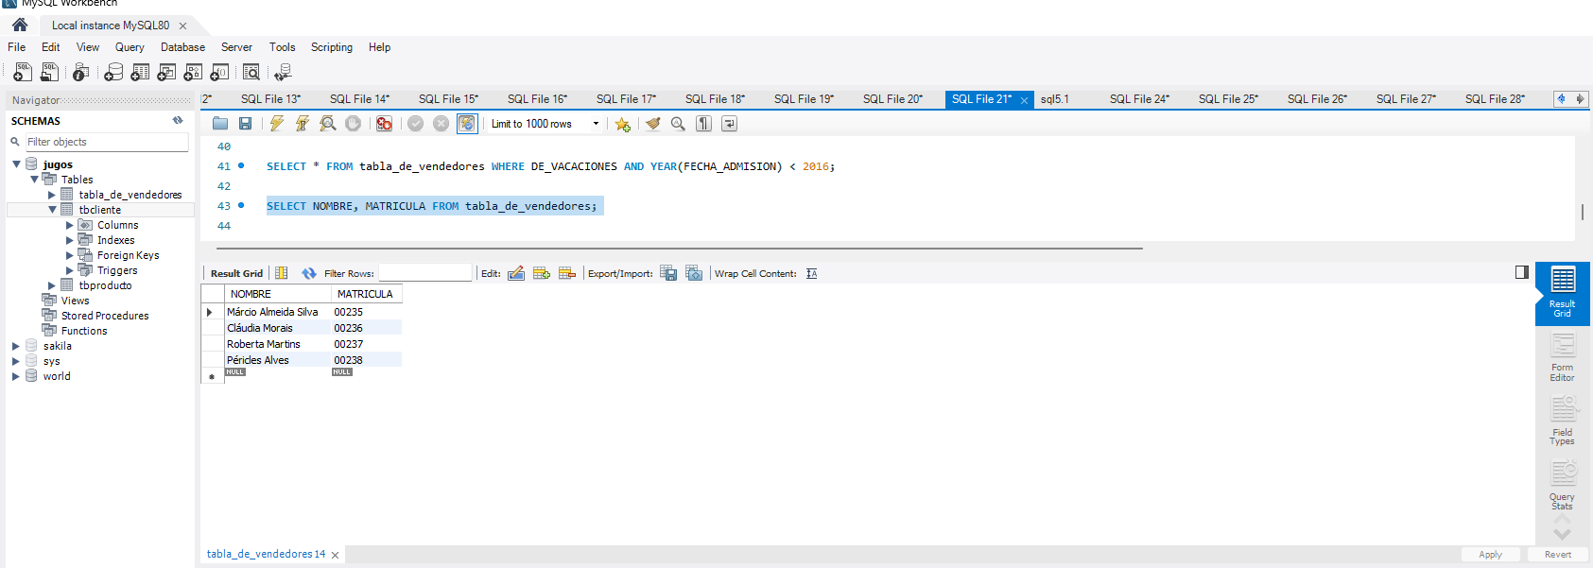Open the Query menu

tap(130, 47)
